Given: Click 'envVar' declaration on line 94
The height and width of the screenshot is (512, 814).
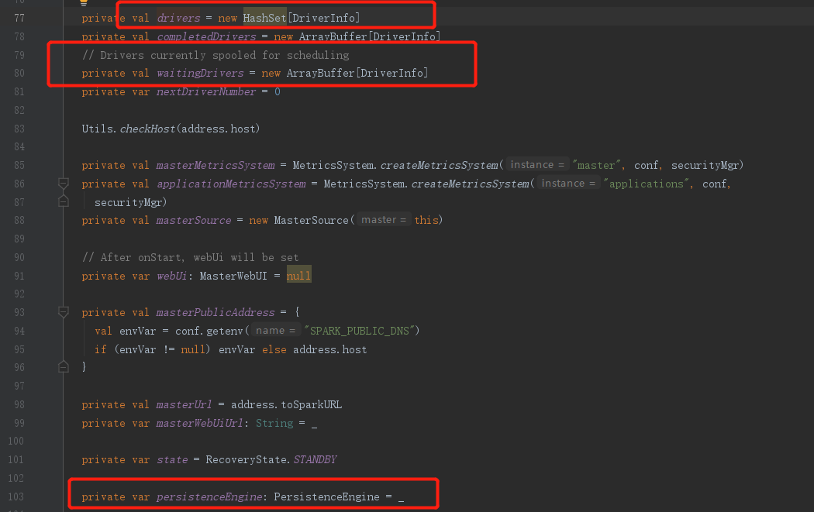Looking at the screenshot, I should 137,331.
